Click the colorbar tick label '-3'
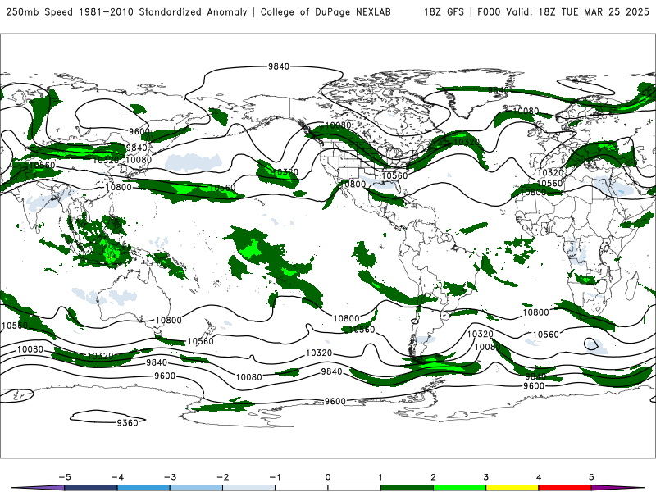 (170, 477)
